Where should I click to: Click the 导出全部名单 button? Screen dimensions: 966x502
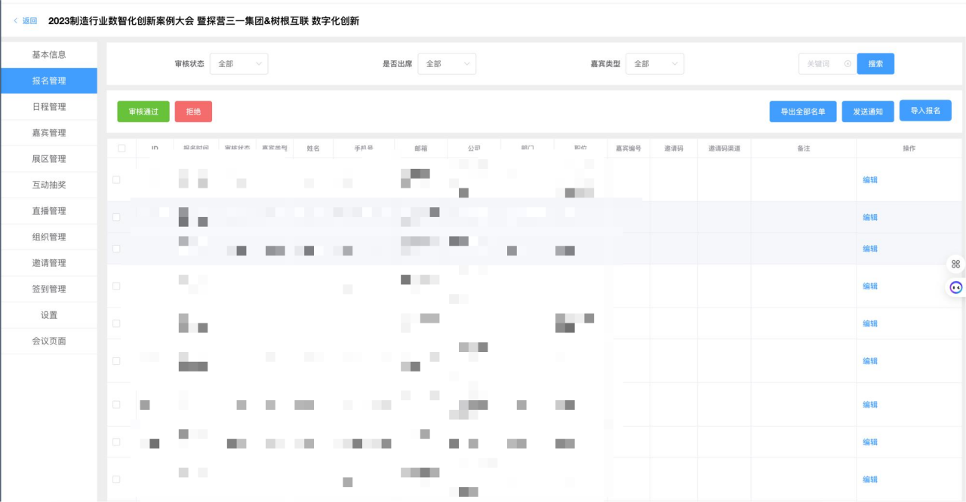click(x=803, y=112)
